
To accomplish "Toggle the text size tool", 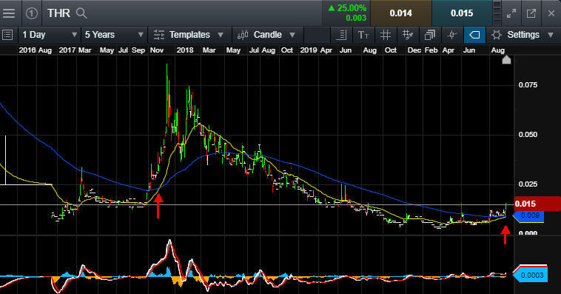I will (363, 35).
